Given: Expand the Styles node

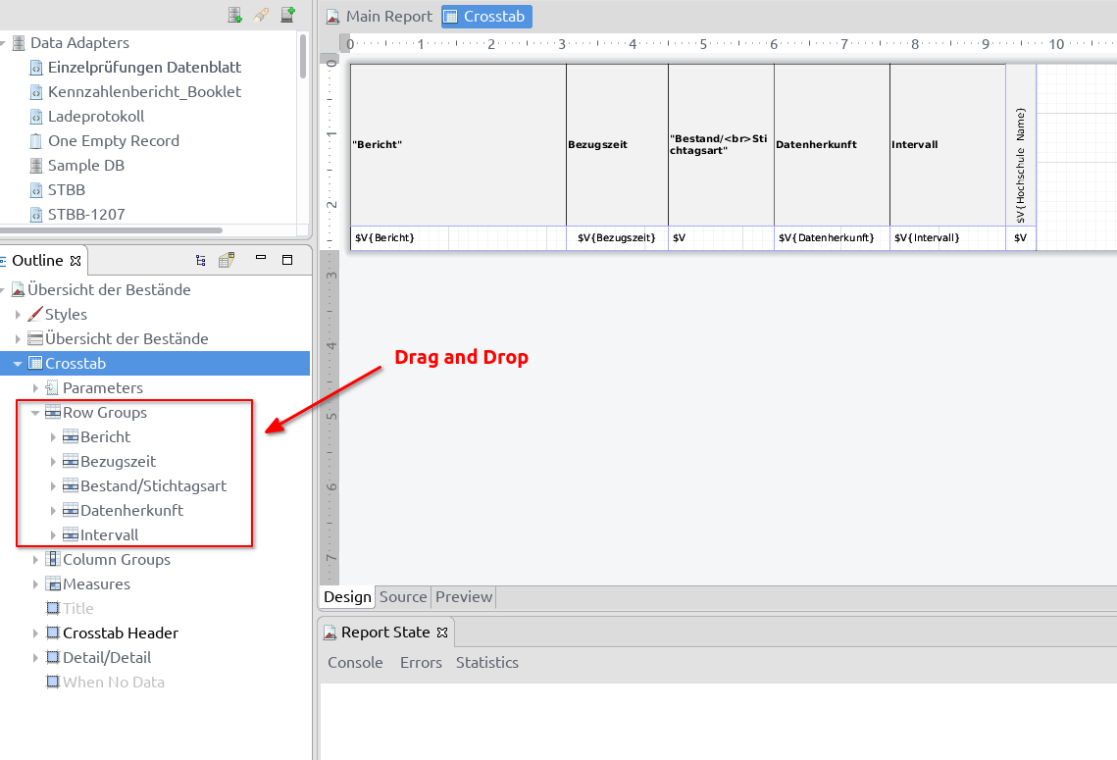Looking at the screenshot, I should click(x=18, y=314).
